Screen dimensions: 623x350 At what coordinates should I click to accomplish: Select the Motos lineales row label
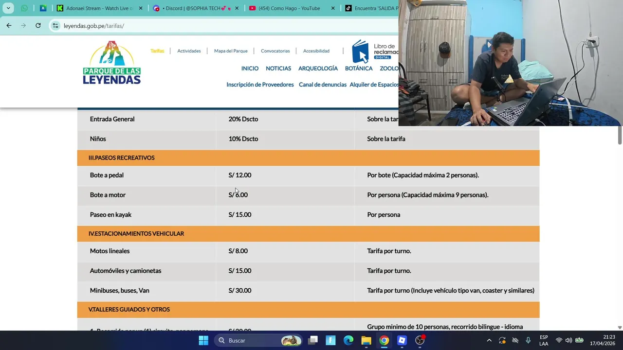click(110, 251)
